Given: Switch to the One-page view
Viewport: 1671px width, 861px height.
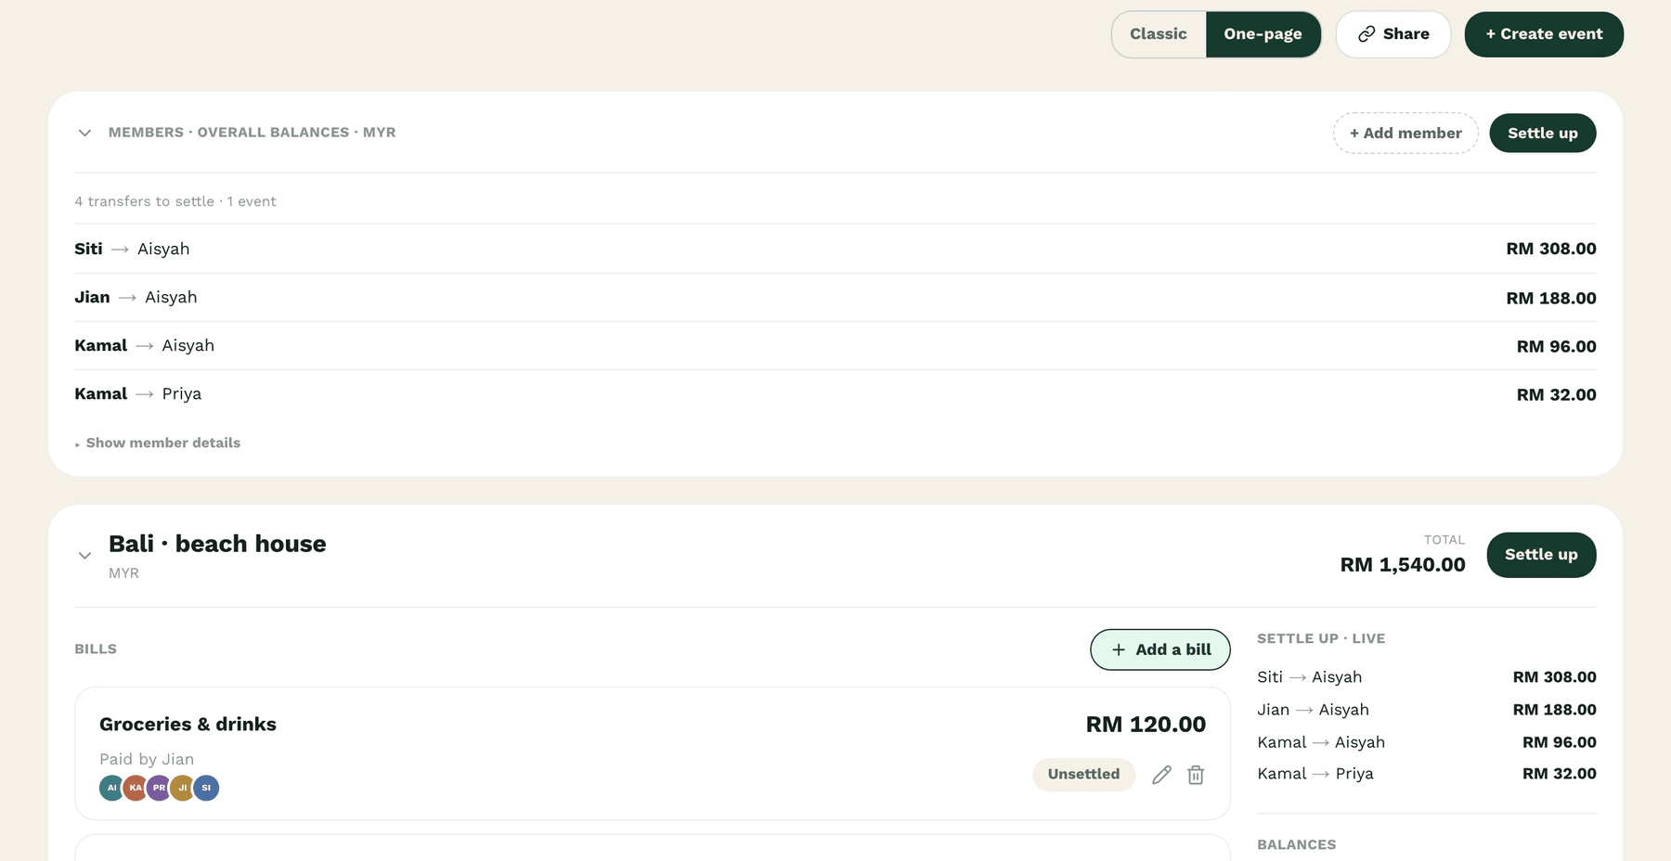Looking at the screenshot, I should point(1263,34).
